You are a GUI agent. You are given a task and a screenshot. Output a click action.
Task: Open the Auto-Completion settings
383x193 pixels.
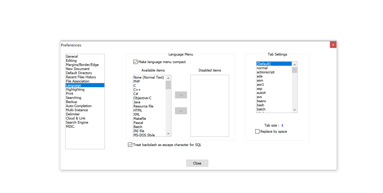(79, 106)
